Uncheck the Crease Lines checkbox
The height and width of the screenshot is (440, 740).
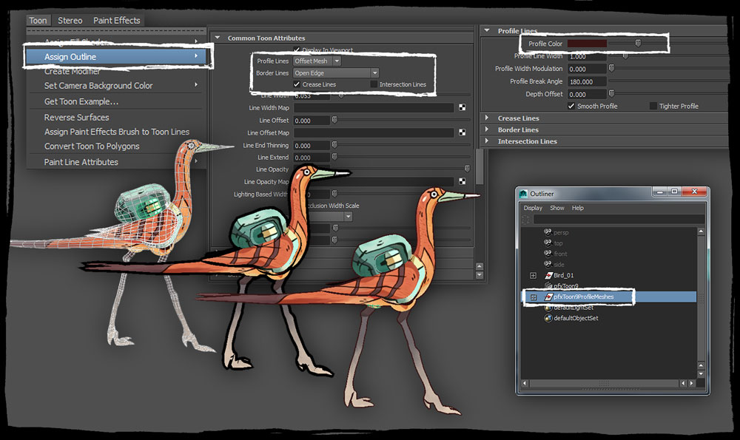[x=297, y=84]
